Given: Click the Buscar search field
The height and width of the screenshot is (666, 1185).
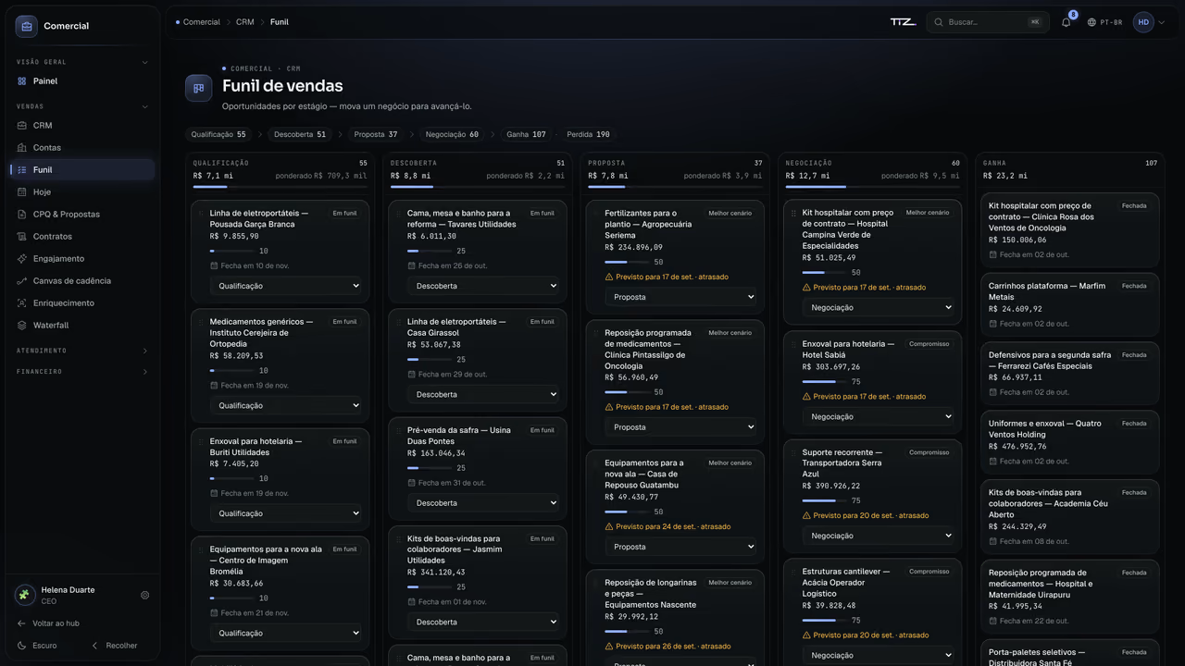Looking at the screenshot, I should (x=988, y=22).
